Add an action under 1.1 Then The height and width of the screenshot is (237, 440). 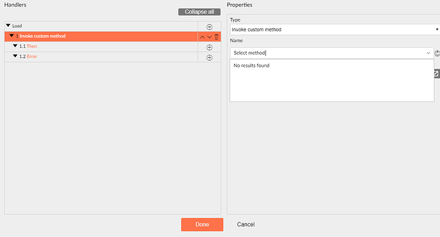coord(209,47)
